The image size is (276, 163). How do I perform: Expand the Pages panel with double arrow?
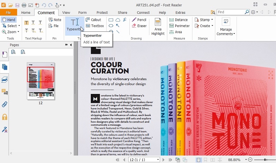coord(66,45)
